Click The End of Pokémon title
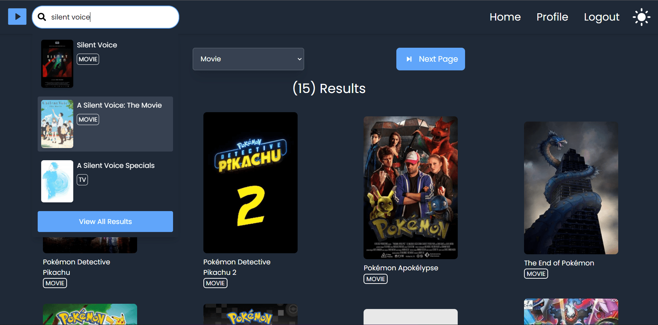The image size is (658, 325). click(x=559, y=263)
